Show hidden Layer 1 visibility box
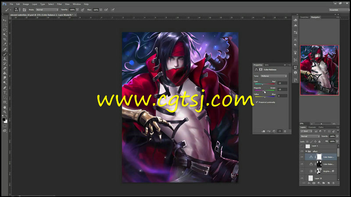Viewport: 351px width, 197px height. [302, 146]
